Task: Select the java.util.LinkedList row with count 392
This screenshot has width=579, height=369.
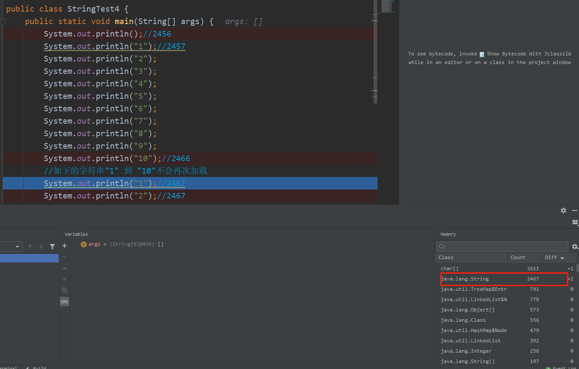Action: 506,341
